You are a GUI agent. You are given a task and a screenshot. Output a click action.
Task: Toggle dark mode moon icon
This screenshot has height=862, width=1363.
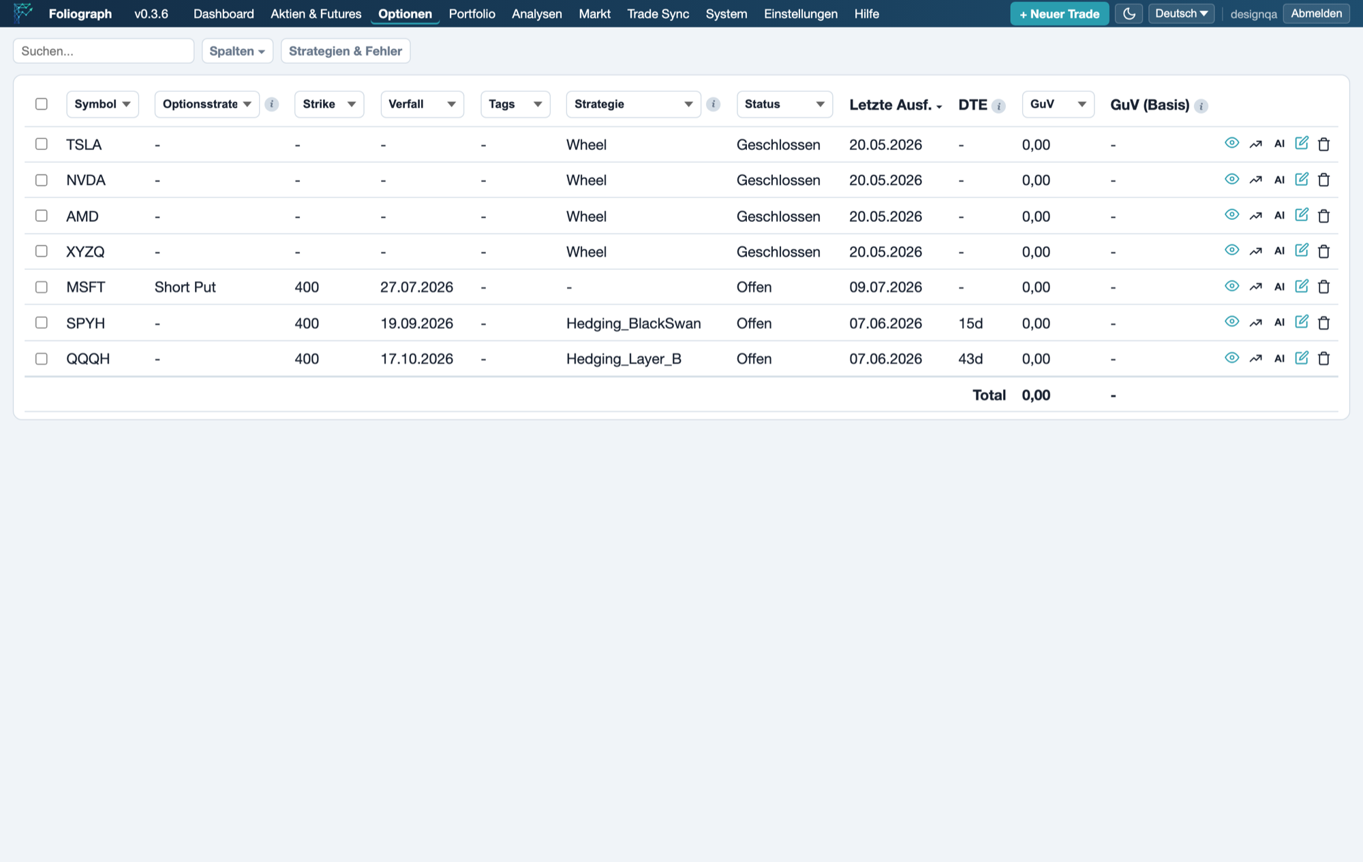(x=1129, y=14)
